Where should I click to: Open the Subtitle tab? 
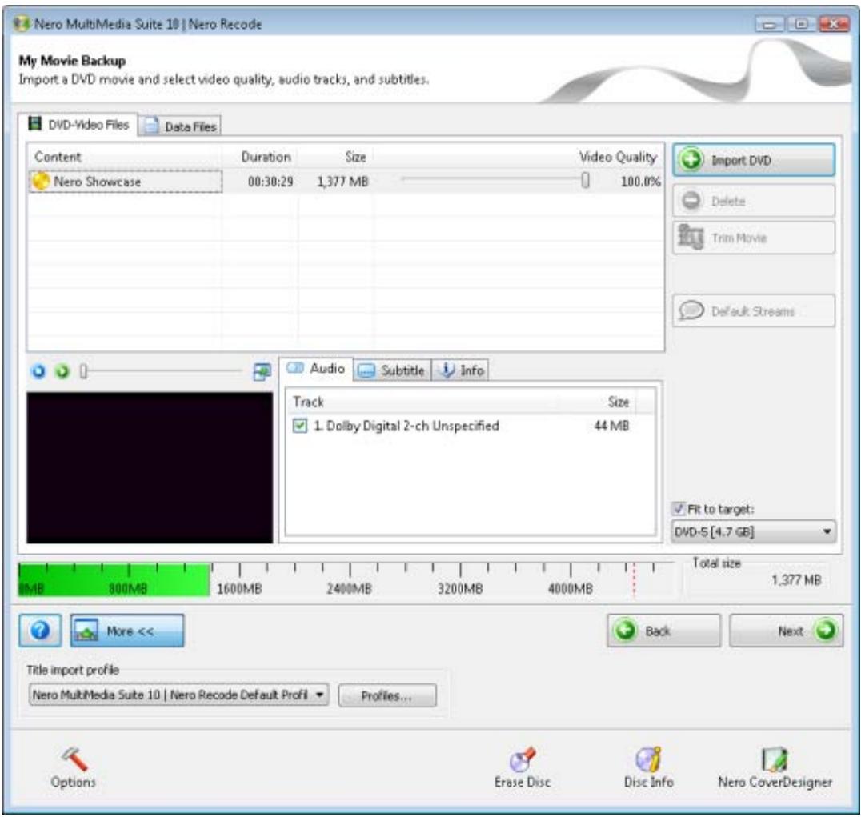click(392, 370)
